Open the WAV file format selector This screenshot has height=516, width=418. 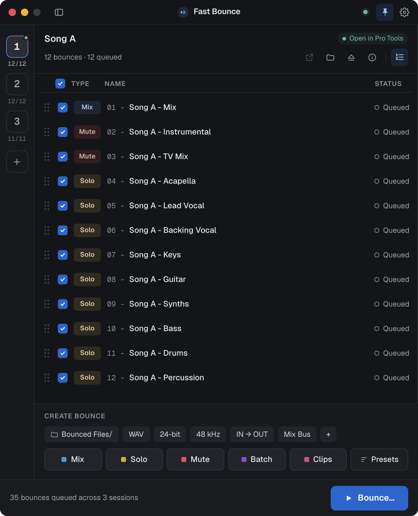coord(136,434)
